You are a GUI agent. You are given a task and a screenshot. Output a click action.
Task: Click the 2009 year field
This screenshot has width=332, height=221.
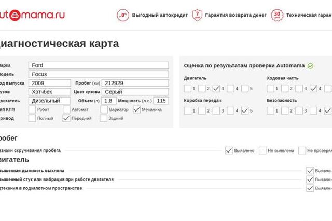tap(50, 83)
